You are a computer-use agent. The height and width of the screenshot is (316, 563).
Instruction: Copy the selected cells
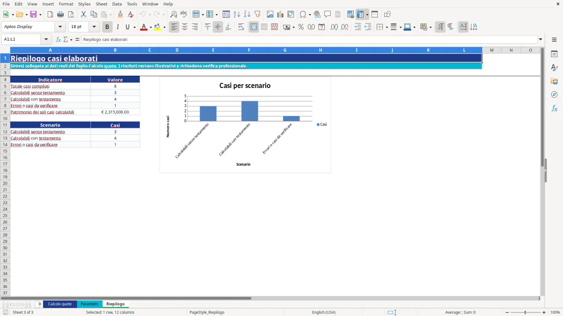(x=94, y=15)
